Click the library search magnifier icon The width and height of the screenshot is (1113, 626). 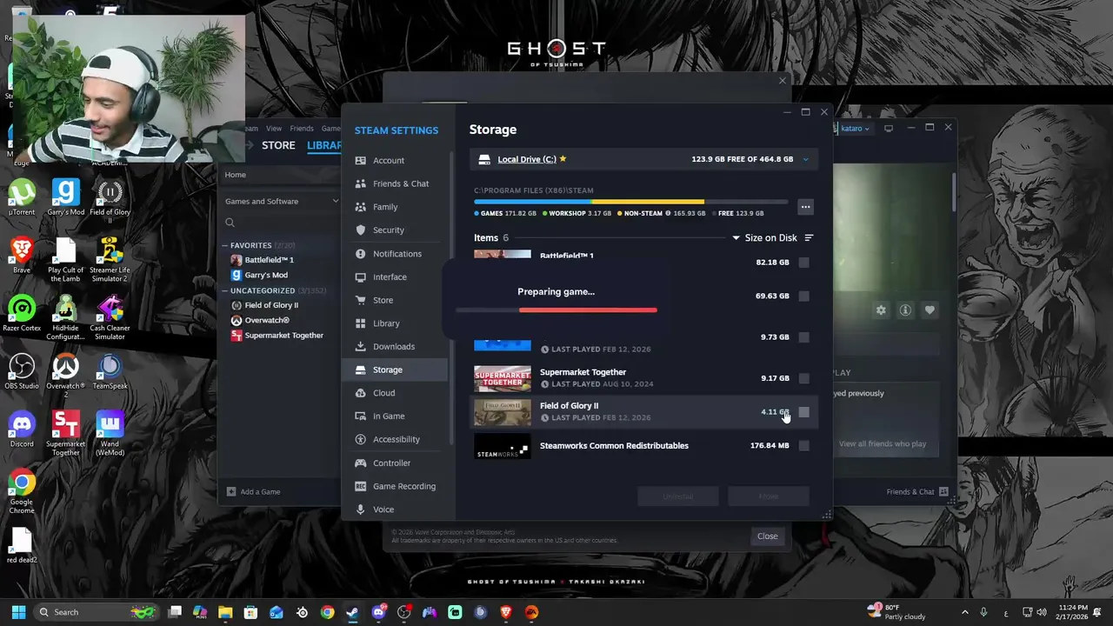(x=230, y=223)
